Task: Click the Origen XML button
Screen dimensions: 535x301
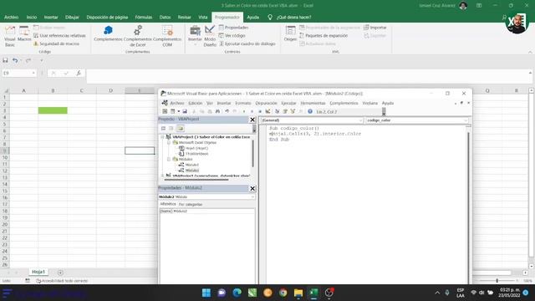Action: tap(290, 33)
